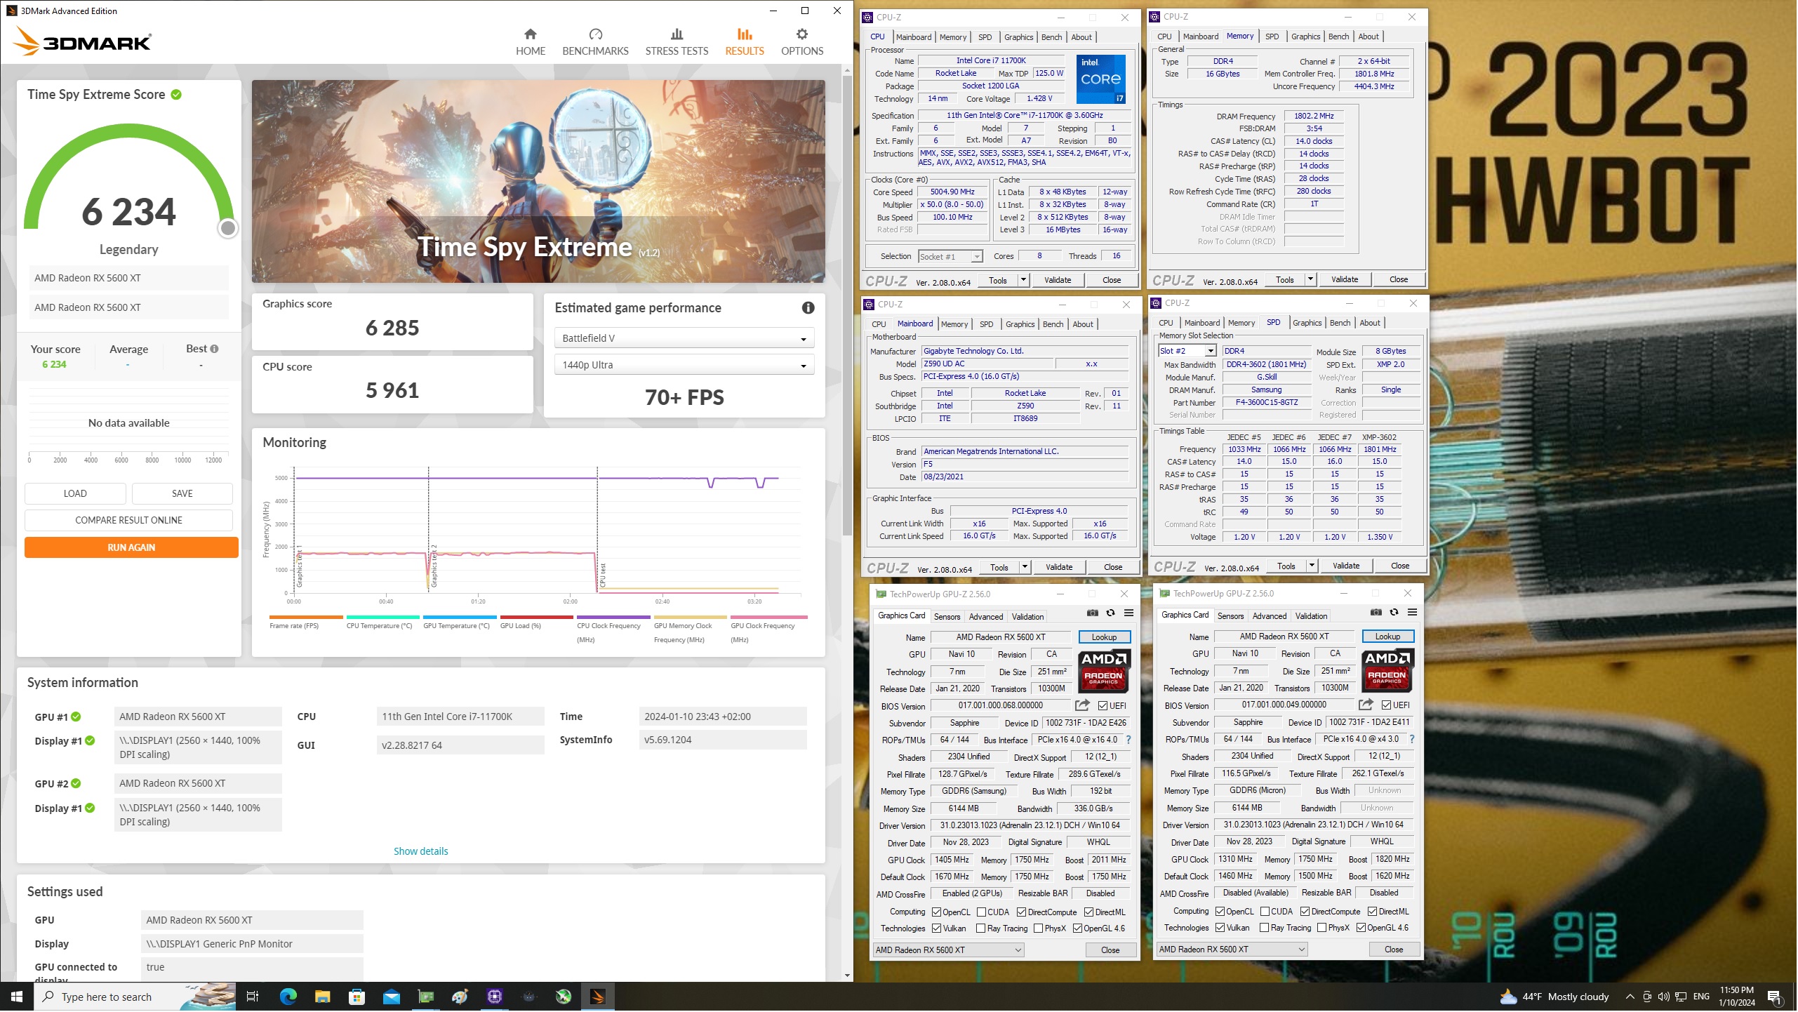The width and height of the screenshot is (1798, 1012).
Task: Switch to Advanced tab in right GPU-Z
Action: (x=1270, y=617)
